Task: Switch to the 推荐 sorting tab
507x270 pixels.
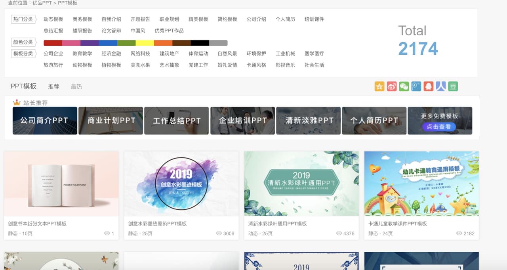Action: tap(53, 86)
